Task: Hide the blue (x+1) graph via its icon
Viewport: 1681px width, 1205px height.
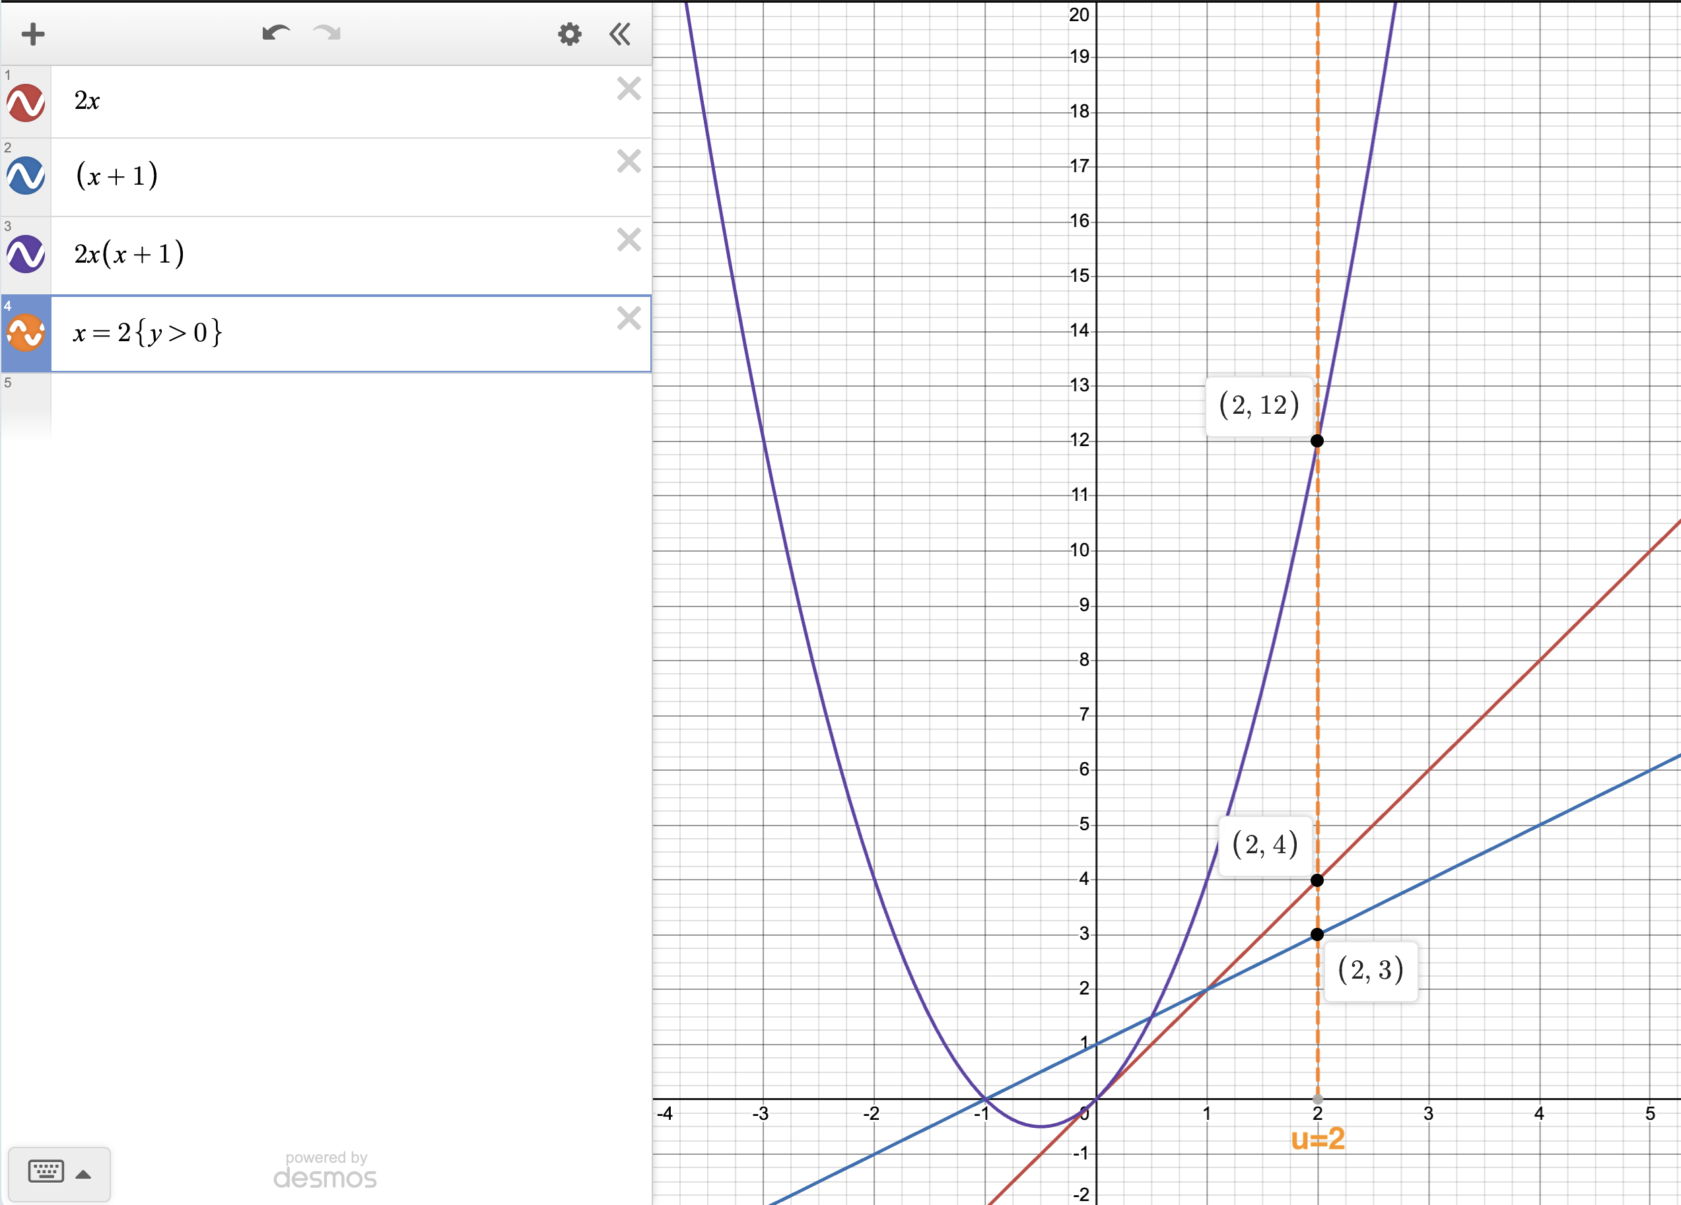Action: point(24,176)
